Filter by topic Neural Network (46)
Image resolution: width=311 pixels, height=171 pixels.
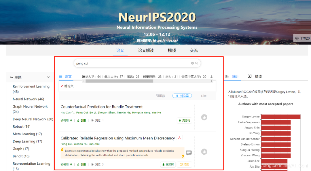(x=28, y=99)
